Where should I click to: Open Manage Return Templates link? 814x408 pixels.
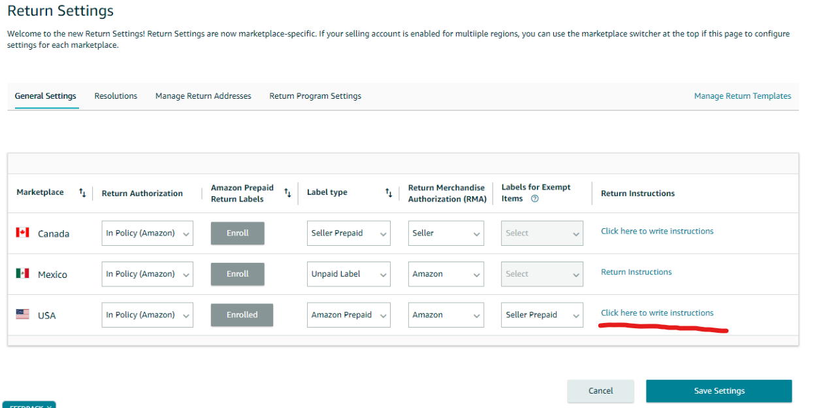coord(743,96)
